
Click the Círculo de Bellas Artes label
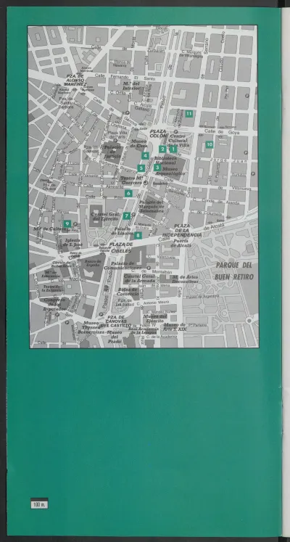pyautogui.click(x=62, y=264)
